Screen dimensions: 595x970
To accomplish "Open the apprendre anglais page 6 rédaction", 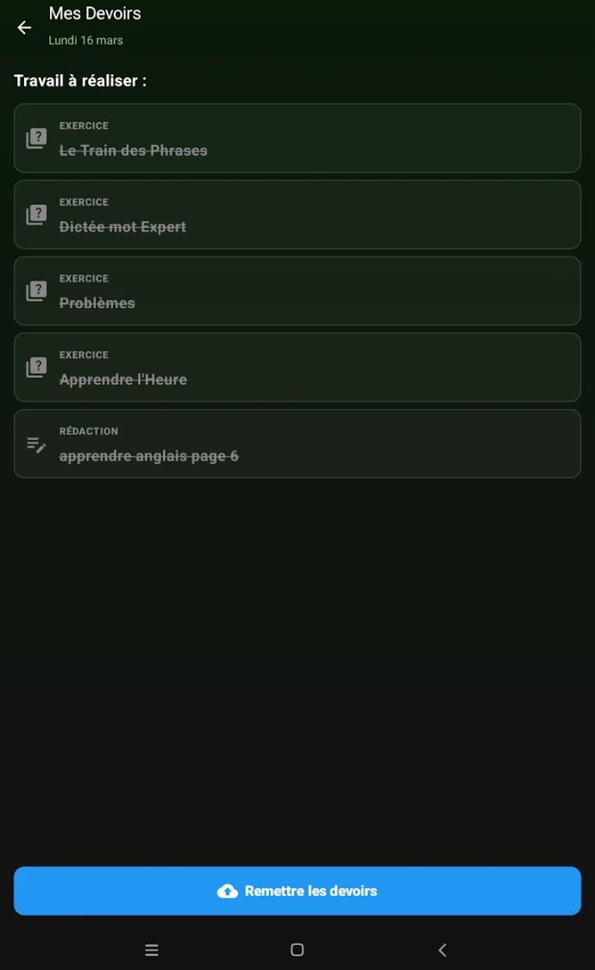I will (297, 444).
